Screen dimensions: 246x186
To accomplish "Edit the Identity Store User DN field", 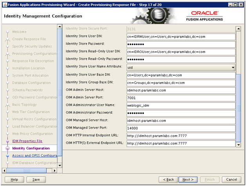I will click(x=181, y=36).
